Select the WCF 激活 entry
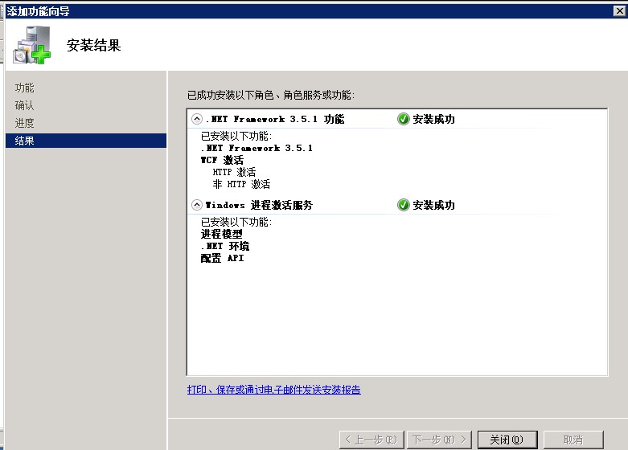This screenshot has height=450, width=628. (x=222, y=160)
